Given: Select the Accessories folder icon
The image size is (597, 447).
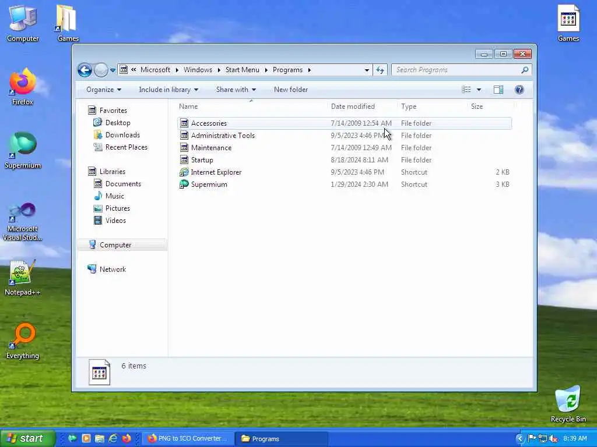Looking at the screenshot, I should pos(184,123).
